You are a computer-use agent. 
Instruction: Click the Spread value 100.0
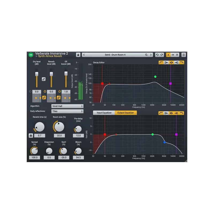click(35, 158)
